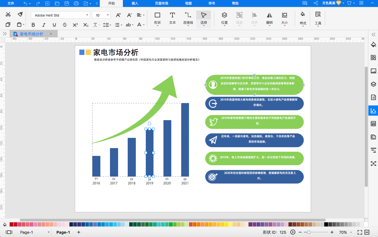Click the Select (选择) tool button
This screenshot has height=237, width=378.
tap(204, 19)
